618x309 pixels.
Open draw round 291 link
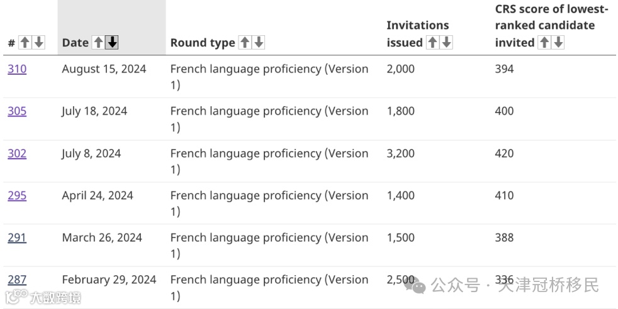(17, 237)
